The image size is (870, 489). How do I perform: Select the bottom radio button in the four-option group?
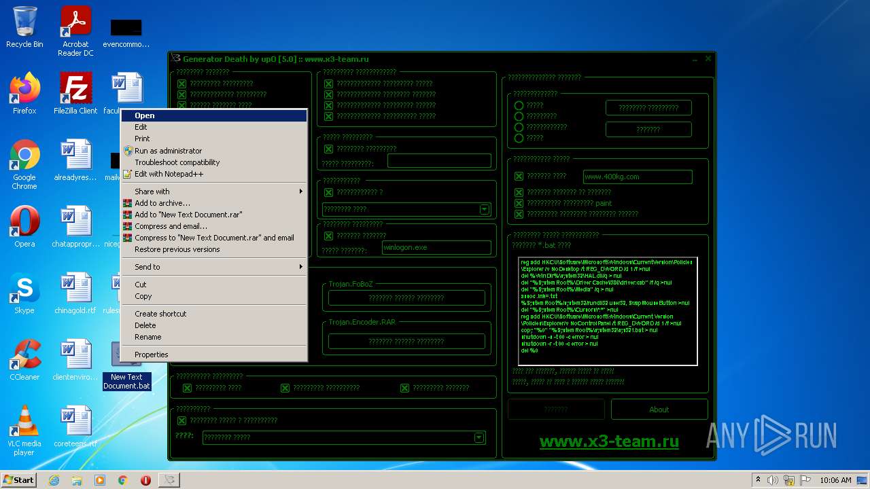click(519, 138)
